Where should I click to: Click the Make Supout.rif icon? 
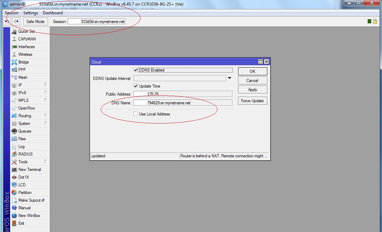[x=14, y=200]
